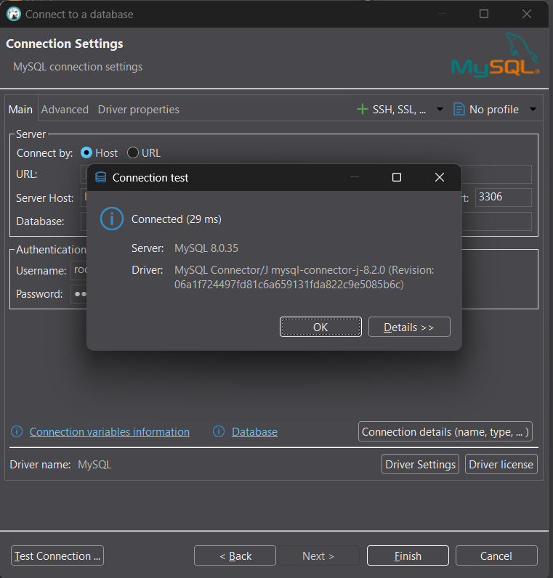Click info icon beside Connection variables information
The height and width of the screenshot is (578, 553).
[x=17, y=431]
